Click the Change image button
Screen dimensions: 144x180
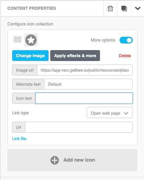[30, 56]
